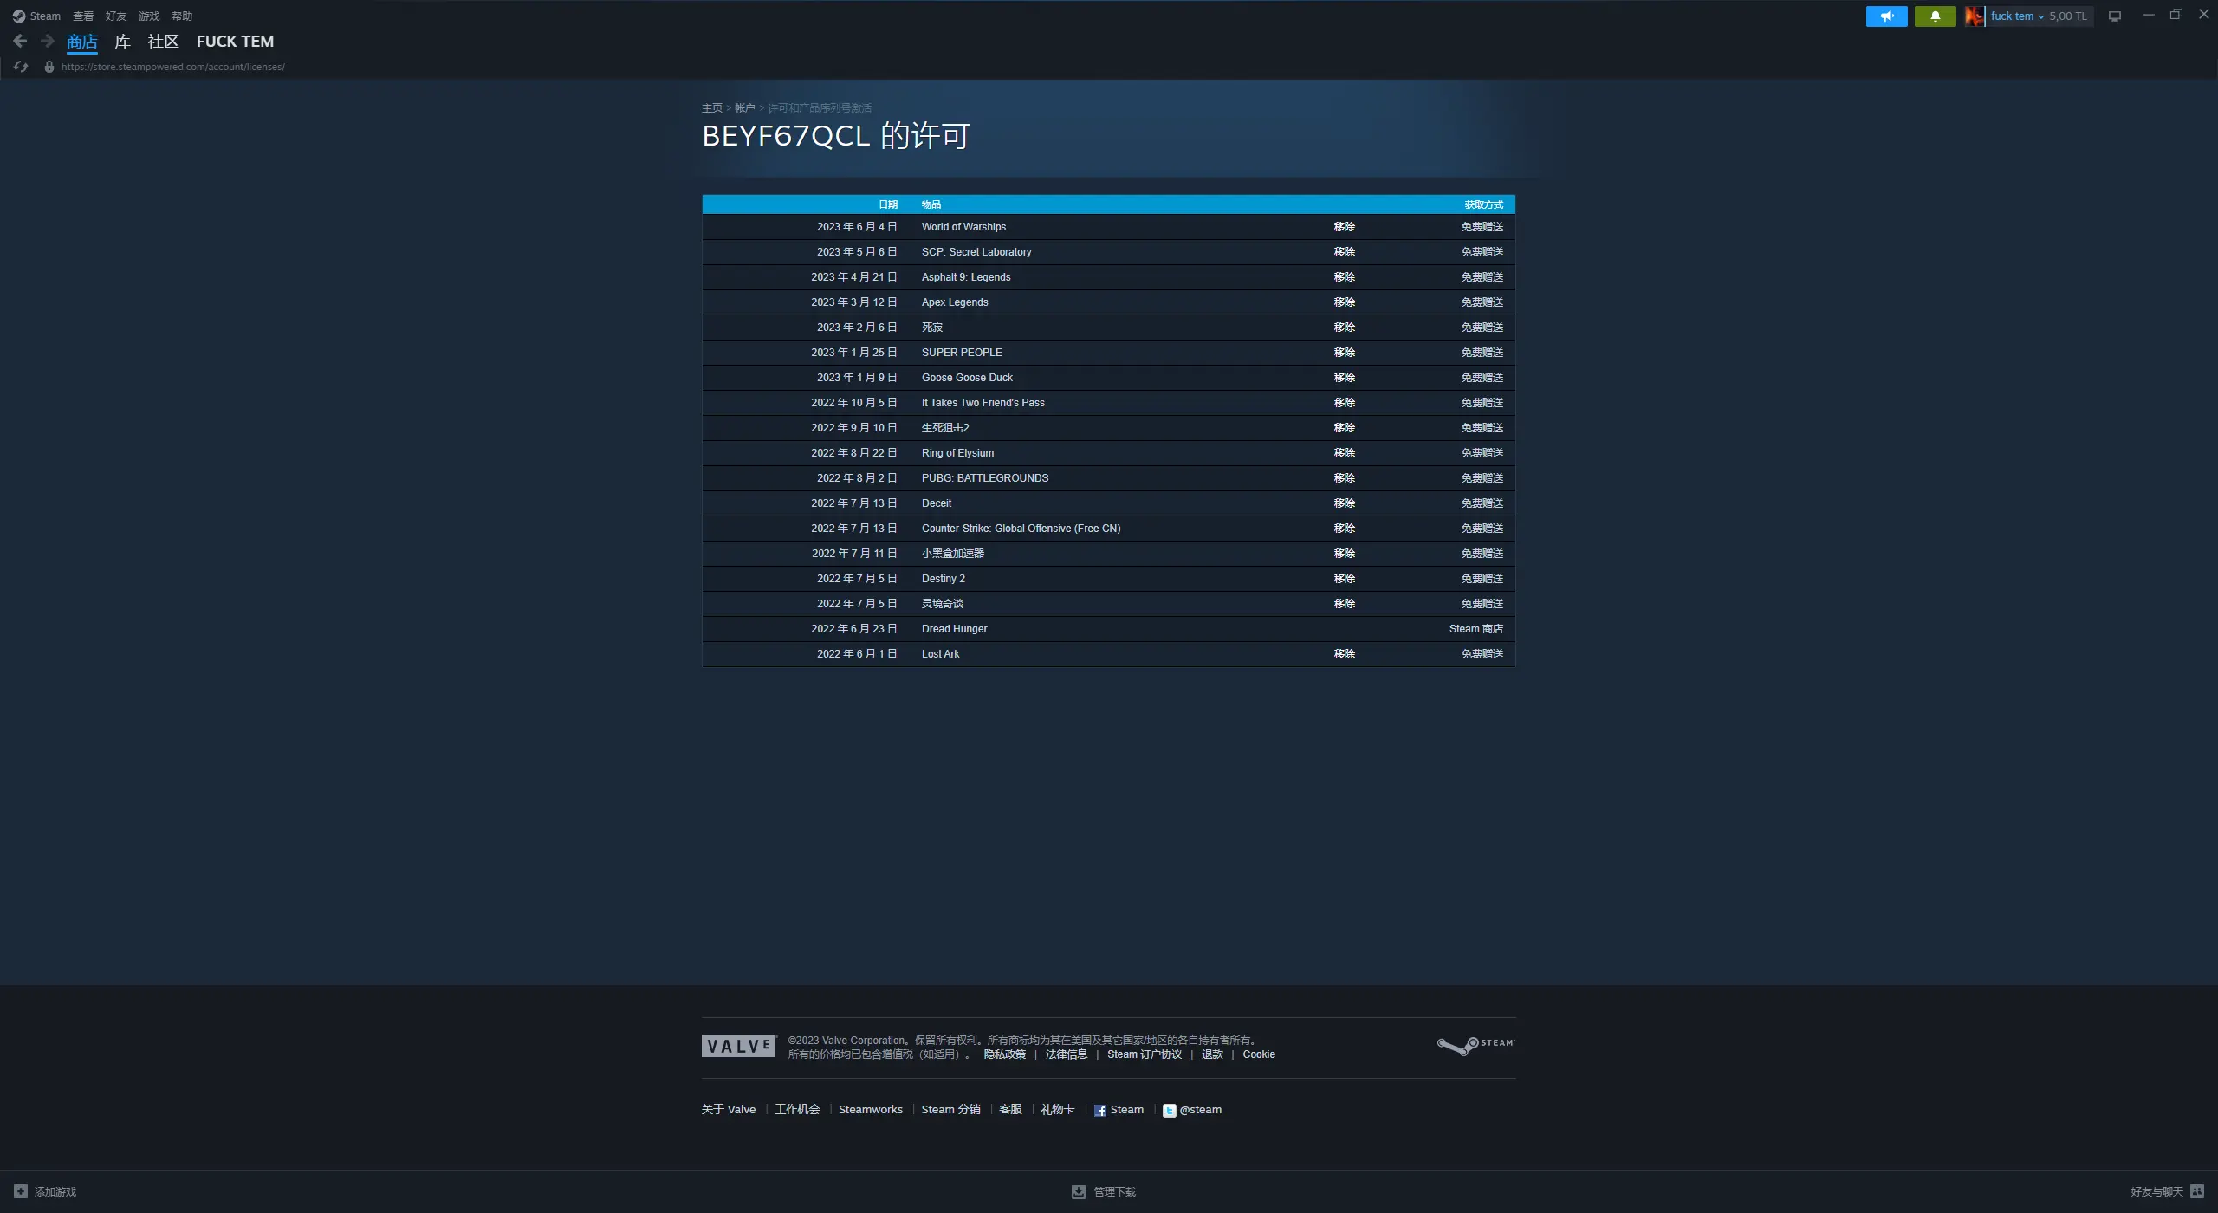Open the 礼物卡 footer link

[x=1058, y=1110]
